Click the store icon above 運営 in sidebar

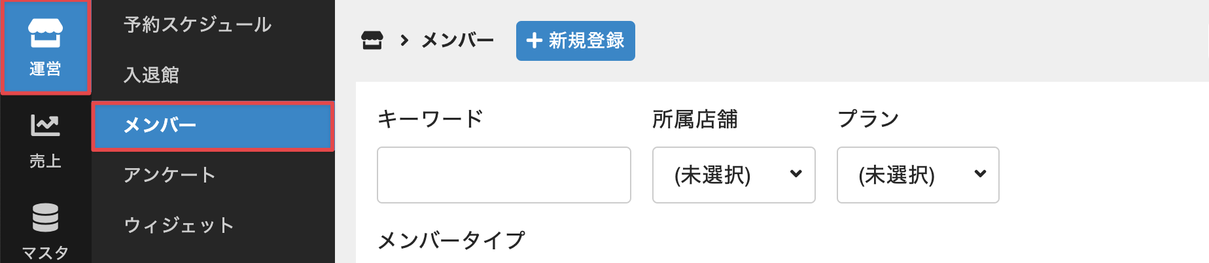coord(45,33)
